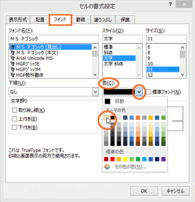Pick red standard color swatch

pos(113,159)
